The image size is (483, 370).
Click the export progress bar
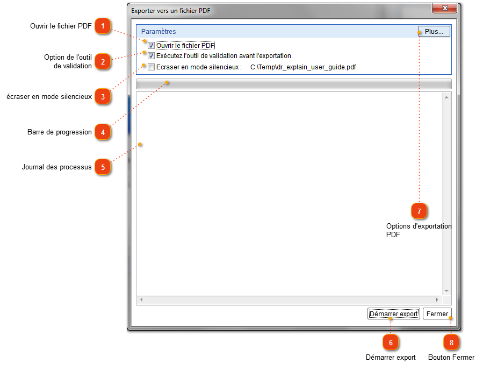[293, 84]
